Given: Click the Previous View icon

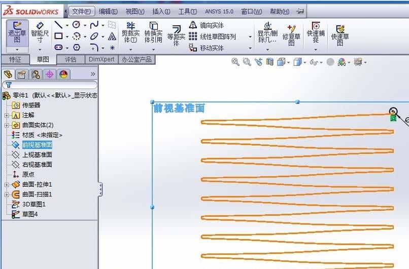Looking at the screenshot, I should 258,62.
